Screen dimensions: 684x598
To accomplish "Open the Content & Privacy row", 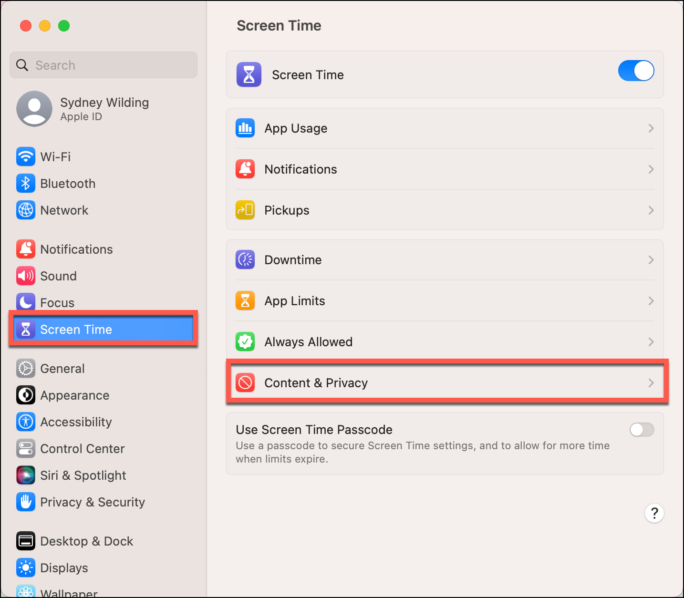I will 445,383.
